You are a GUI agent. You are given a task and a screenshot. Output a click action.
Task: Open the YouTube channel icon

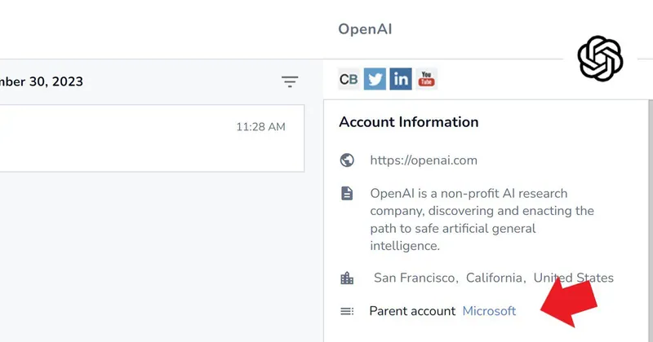[x=426, y=79]
